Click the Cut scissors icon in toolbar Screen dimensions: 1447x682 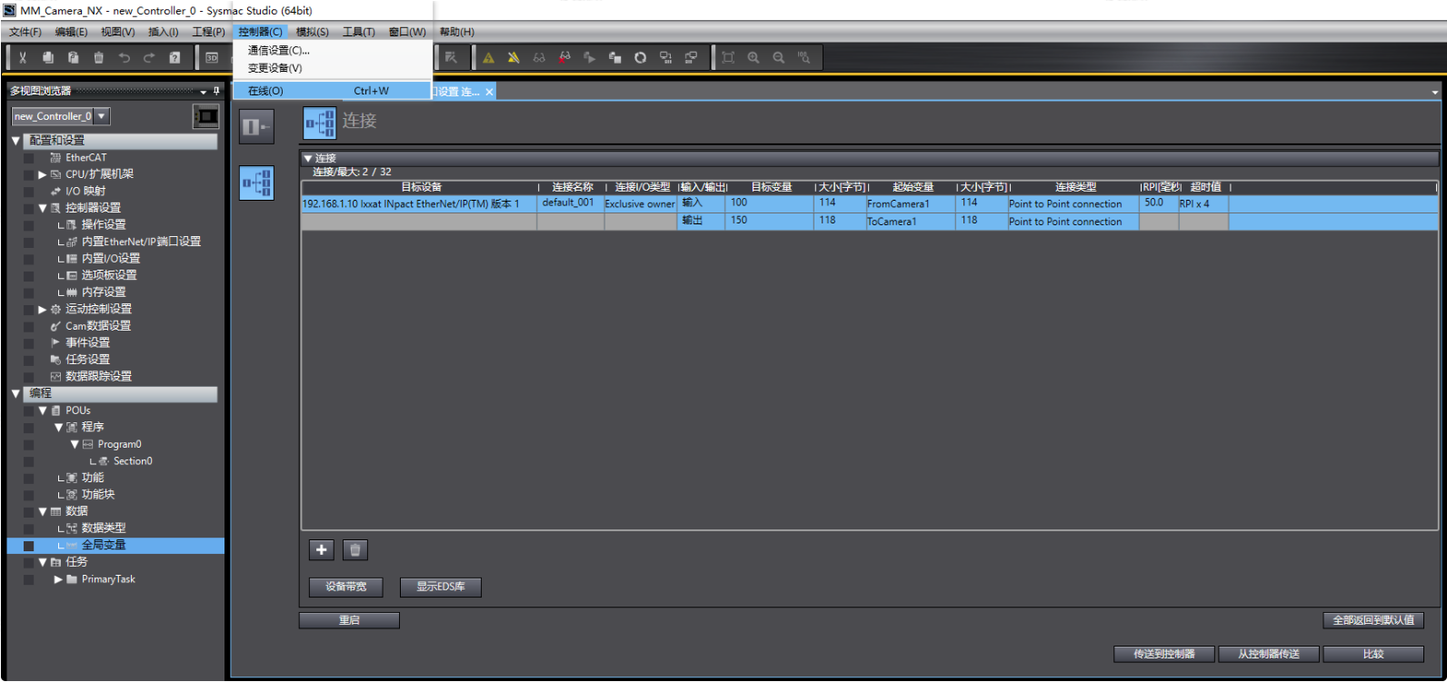point(23,58)
